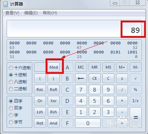Click the hex digit A key
The width and height of the screenshot is (148, 134).
point(67,67)
